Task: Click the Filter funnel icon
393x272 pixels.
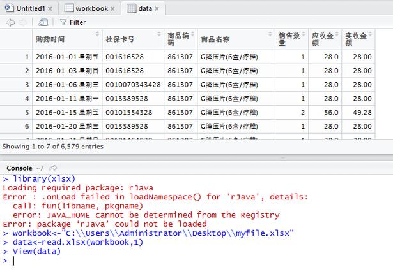Action: pyautogui.click(x=63, y=22)
